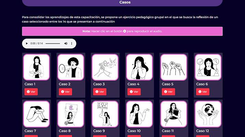Open the crouching figure image of Caso 7
245x137 pixels.
[x=36, y=114]
